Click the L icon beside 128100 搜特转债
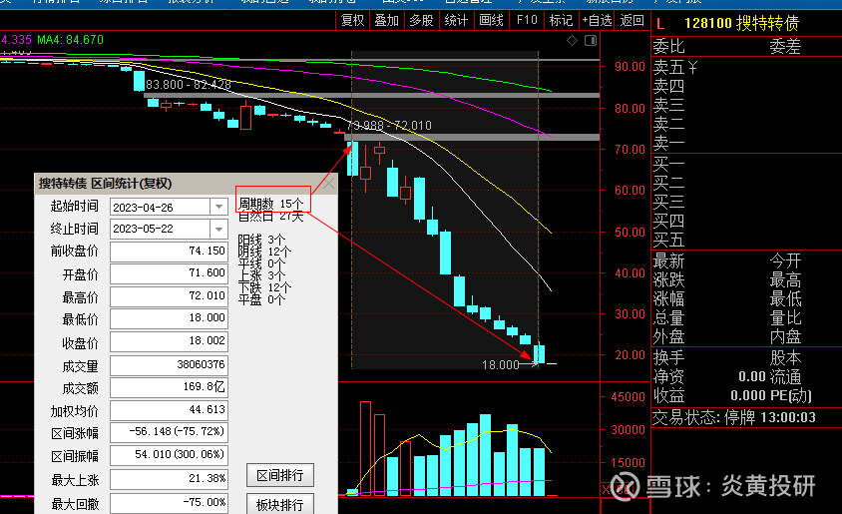 click(660, 24)
